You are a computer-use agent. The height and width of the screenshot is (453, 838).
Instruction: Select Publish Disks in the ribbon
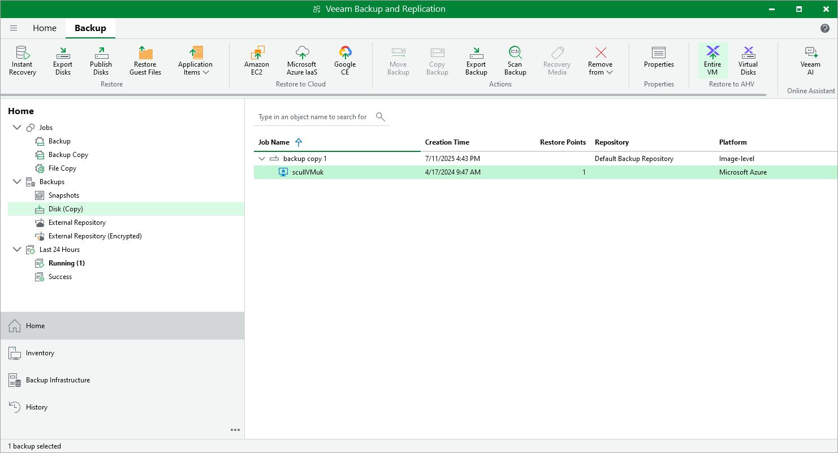pos(101,60)
